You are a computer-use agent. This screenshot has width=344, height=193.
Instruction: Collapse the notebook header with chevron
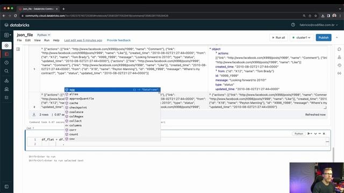click(x=337, y=38)
